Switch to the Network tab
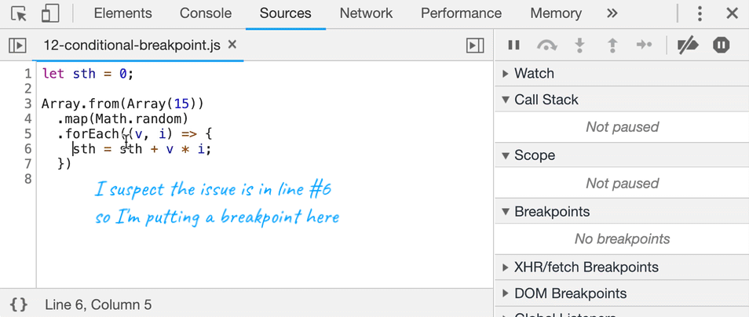Viewport: 749px width, 317px height. pyautogui.click(x=366, y=13)
